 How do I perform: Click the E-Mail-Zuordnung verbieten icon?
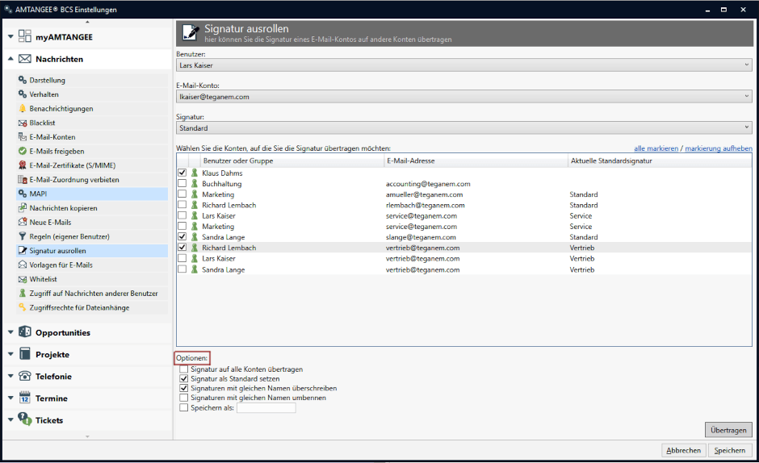(x=23, y=180)
